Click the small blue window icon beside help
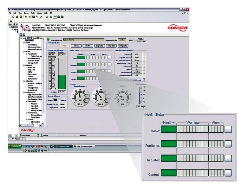This screenshot has height=190, width=248. 21,35
